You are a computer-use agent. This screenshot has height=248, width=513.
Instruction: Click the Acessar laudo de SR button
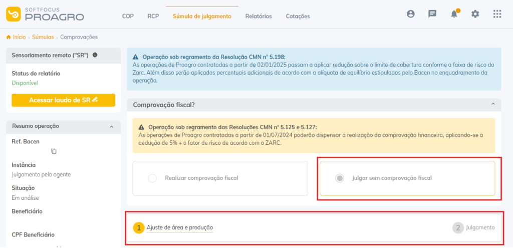pyautogui.click(x=64, y=100)
